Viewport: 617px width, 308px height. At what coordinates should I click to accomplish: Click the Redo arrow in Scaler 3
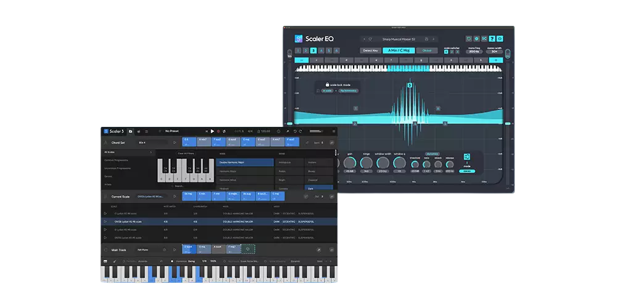point(300,131)
